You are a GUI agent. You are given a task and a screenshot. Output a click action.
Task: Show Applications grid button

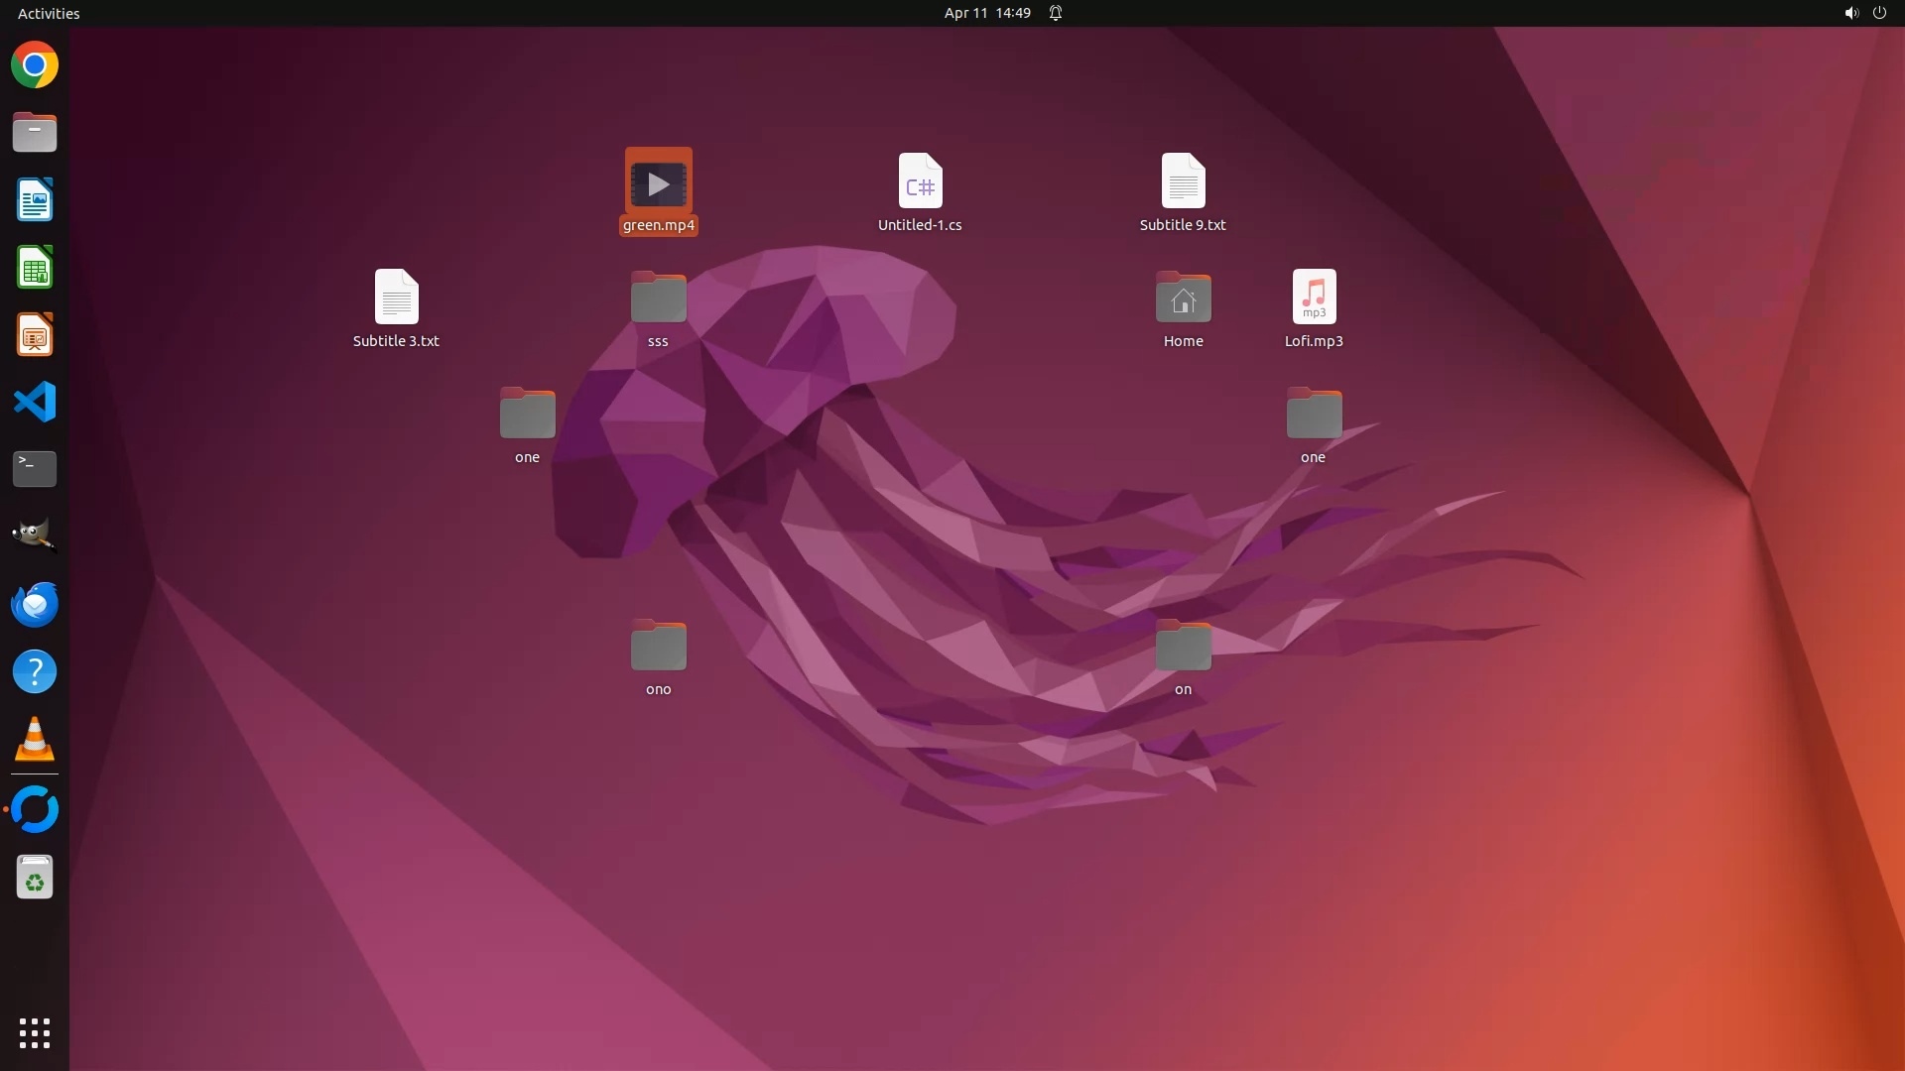point(35,1032)
